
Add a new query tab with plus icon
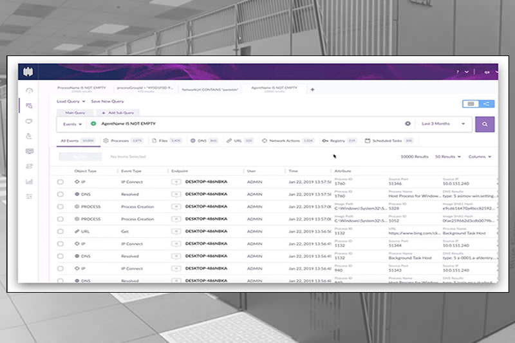point(313,90)
